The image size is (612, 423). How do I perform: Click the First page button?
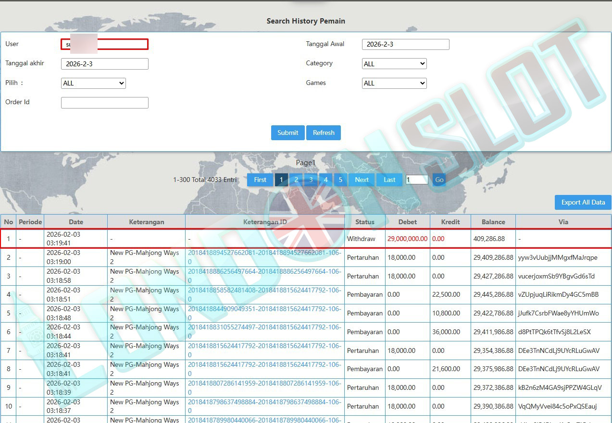click(x=260, y=180)
